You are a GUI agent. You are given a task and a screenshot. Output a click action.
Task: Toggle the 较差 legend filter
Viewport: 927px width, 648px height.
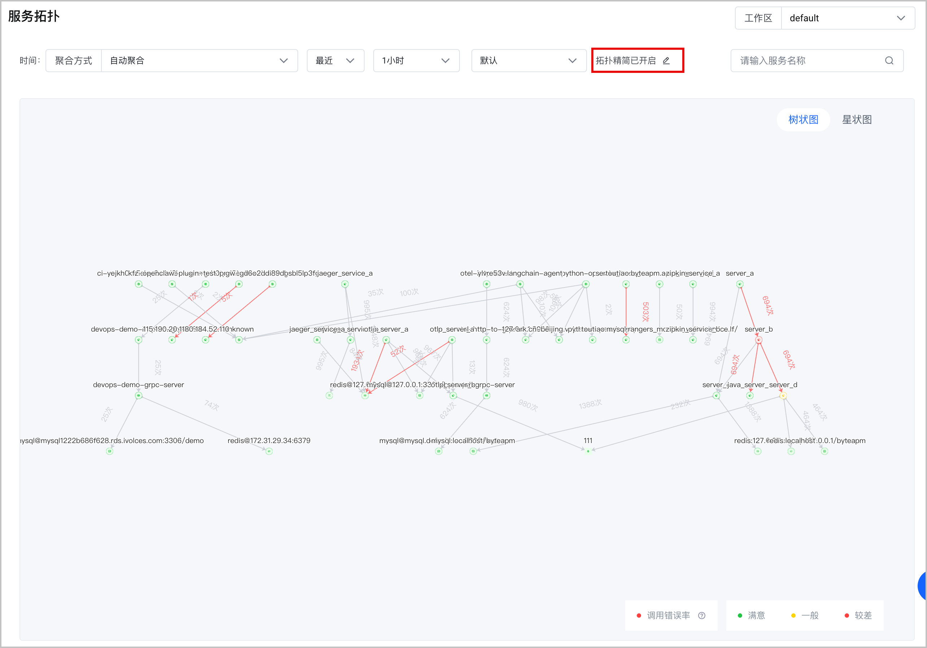(x=858, y=615)
